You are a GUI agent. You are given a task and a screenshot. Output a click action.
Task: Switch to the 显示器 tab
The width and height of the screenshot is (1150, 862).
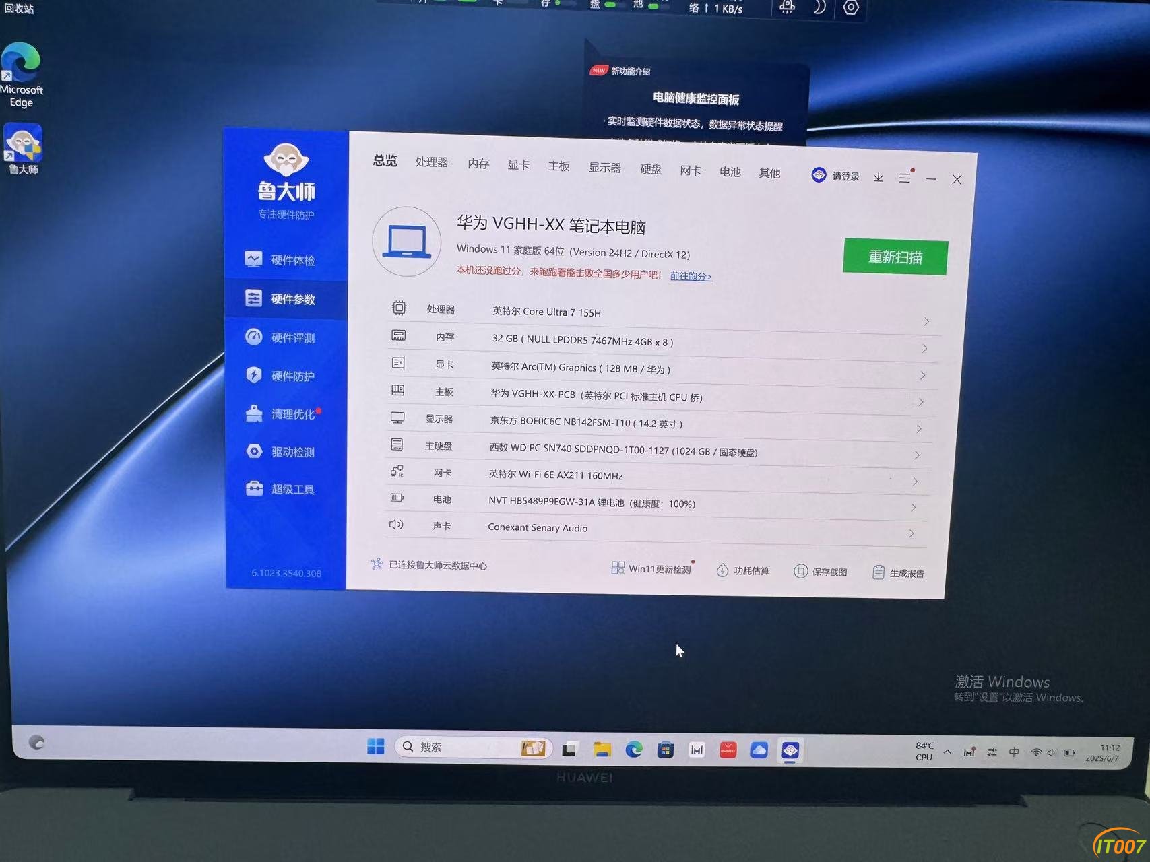[x=605, y=168]
